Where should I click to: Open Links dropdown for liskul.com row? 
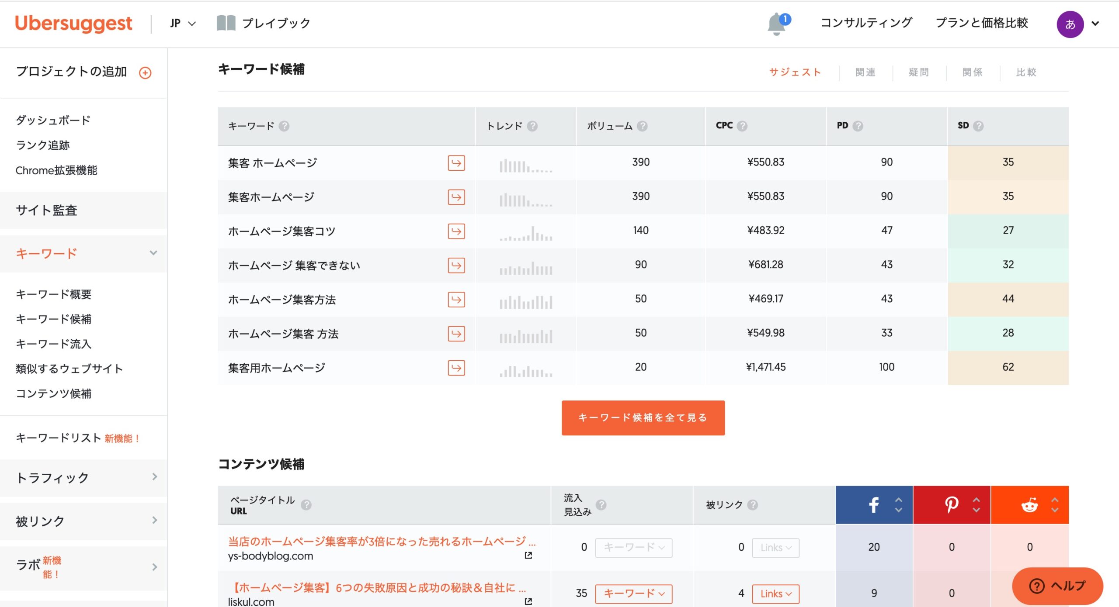point(776,593)
